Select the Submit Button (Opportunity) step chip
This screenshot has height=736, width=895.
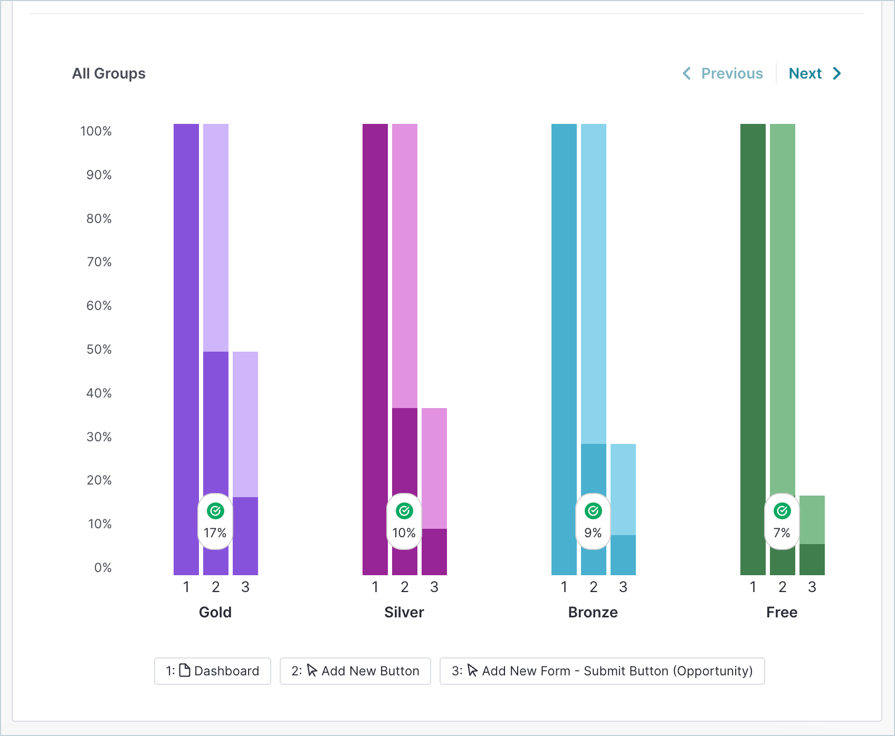(602, 671)
